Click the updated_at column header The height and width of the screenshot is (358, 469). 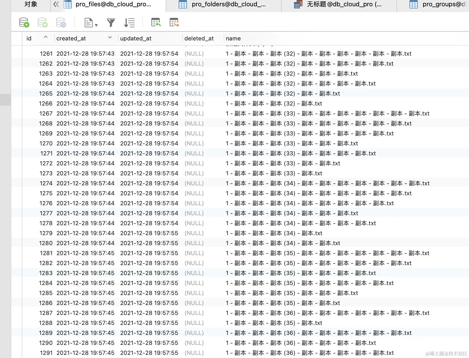pyautogui.click(x=136, y=38)
